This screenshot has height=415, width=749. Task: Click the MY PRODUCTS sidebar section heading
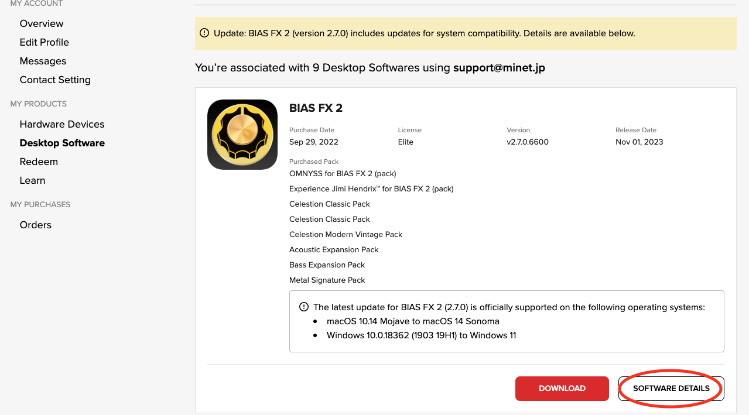[39, 104]
